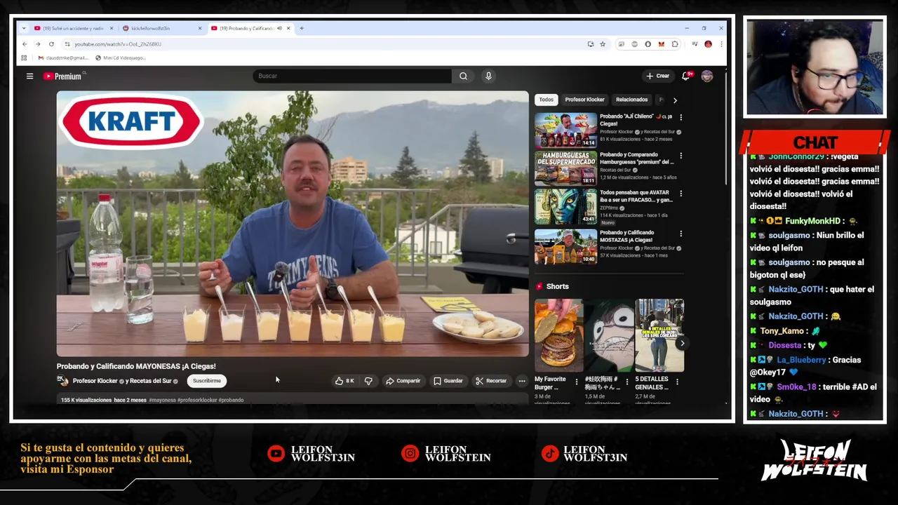
Task: Open options for My Favorite Burger short
Action: [x=577, y=382]
